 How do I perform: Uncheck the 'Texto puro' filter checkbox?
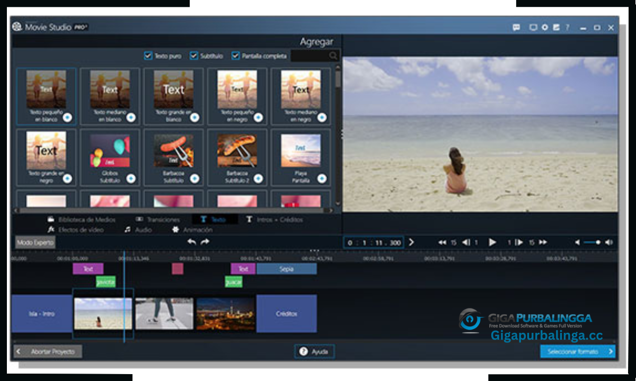click(148, 56)
